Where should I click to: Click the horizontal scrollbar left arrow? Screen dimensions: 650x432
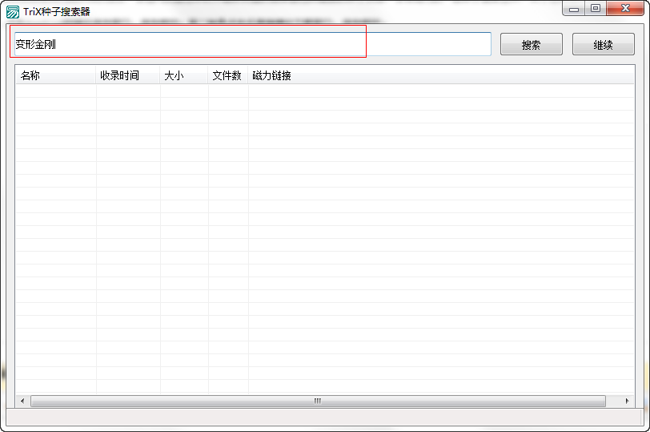pyautogui.click(x=22, y=401)
